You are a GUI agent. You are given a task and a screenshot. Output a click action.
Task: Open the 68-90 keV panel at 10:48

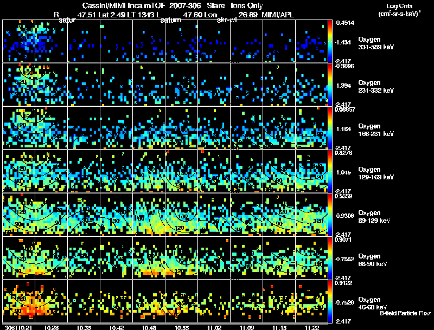point(149,258)
